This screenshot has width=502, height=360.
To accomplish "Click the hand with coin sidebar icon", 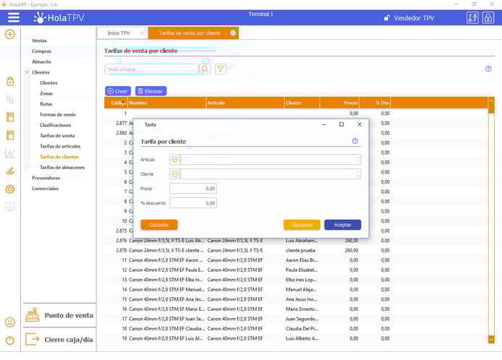I will (10, 171).
